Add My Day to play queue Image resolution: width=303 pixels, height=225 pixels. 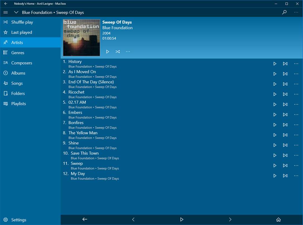pyautogui.click(x=285, y=176)
